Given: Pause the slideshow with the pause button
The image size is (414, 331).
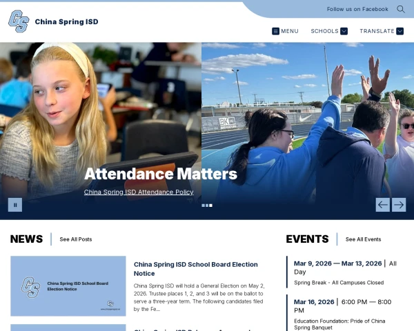Looking at the screenshot, I should [x=15, y=204].
